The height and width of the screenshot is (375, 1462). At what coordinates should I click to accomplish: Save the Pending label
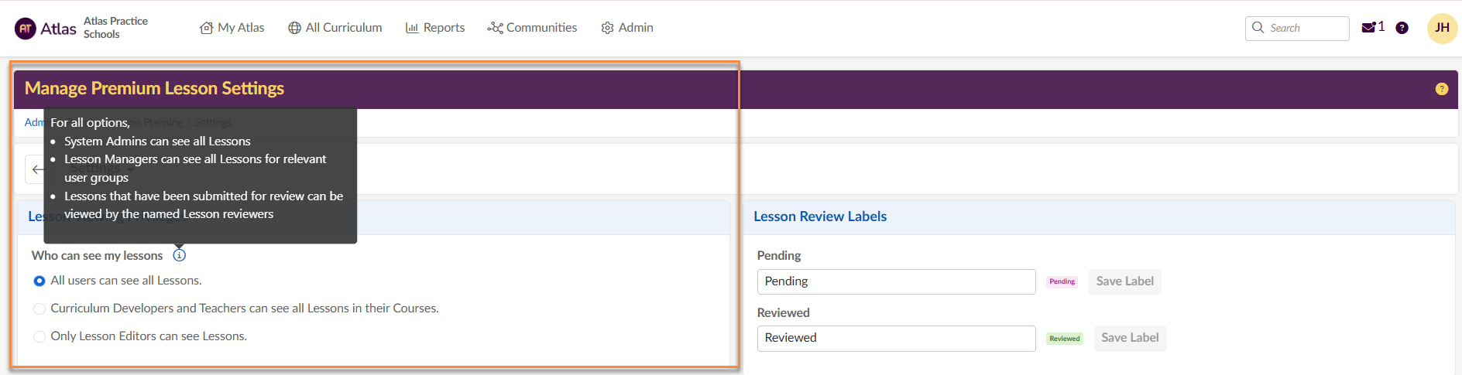point(1124,281)
